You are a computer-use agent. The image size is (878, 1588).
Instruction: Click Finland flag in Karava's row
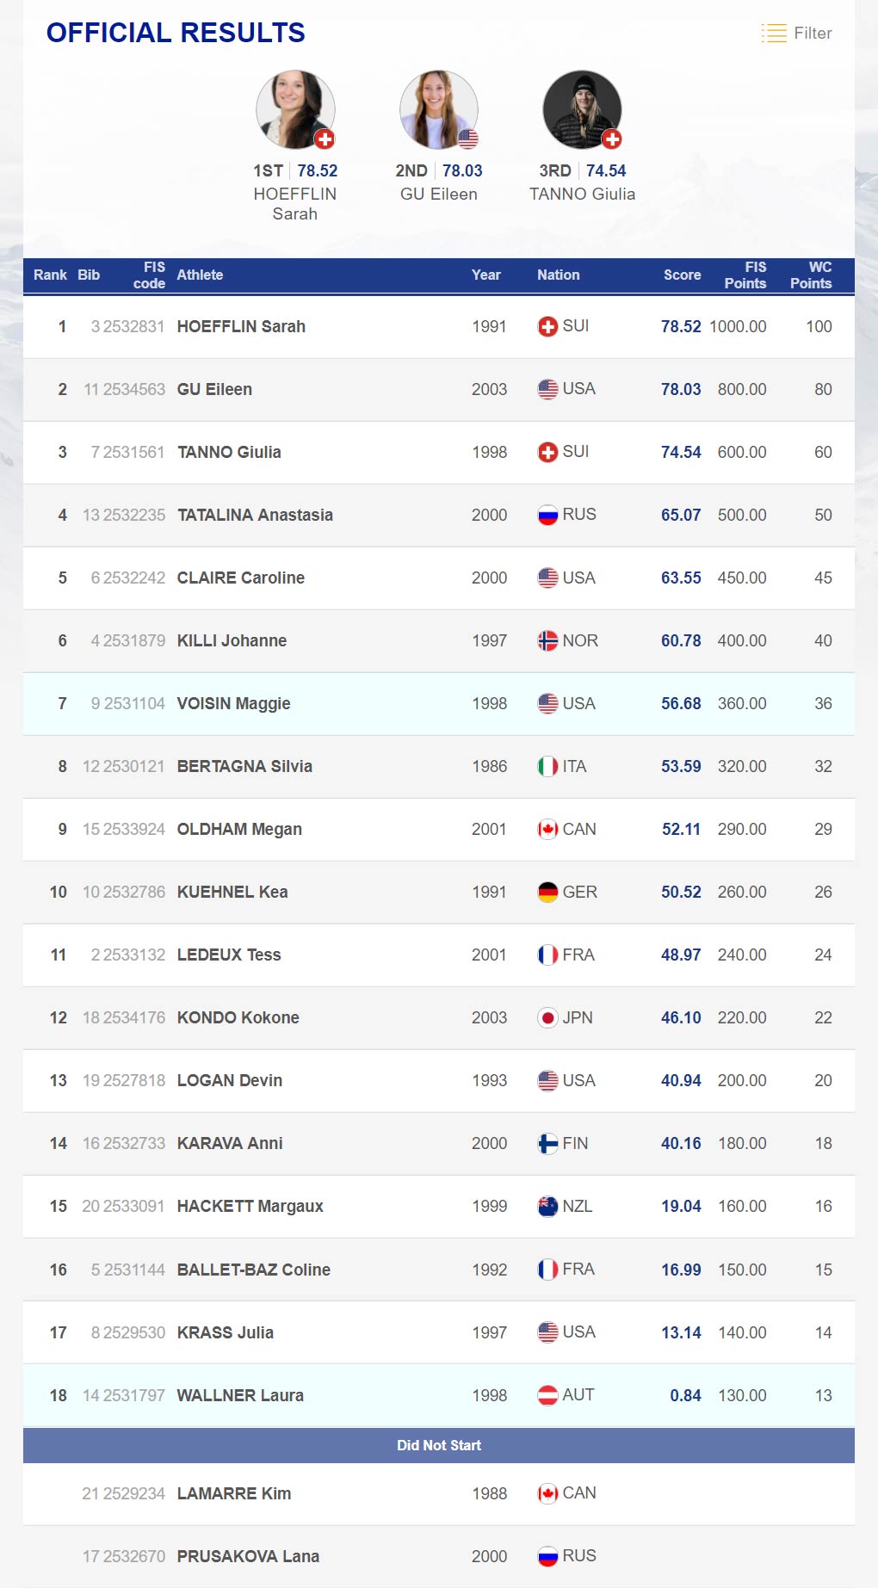547,1144
